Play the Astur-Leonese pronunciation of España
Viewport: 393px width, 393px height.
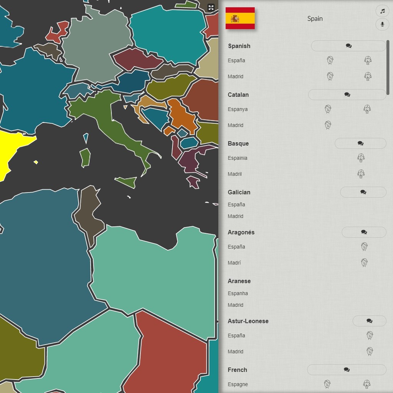[x=369, y=335]
